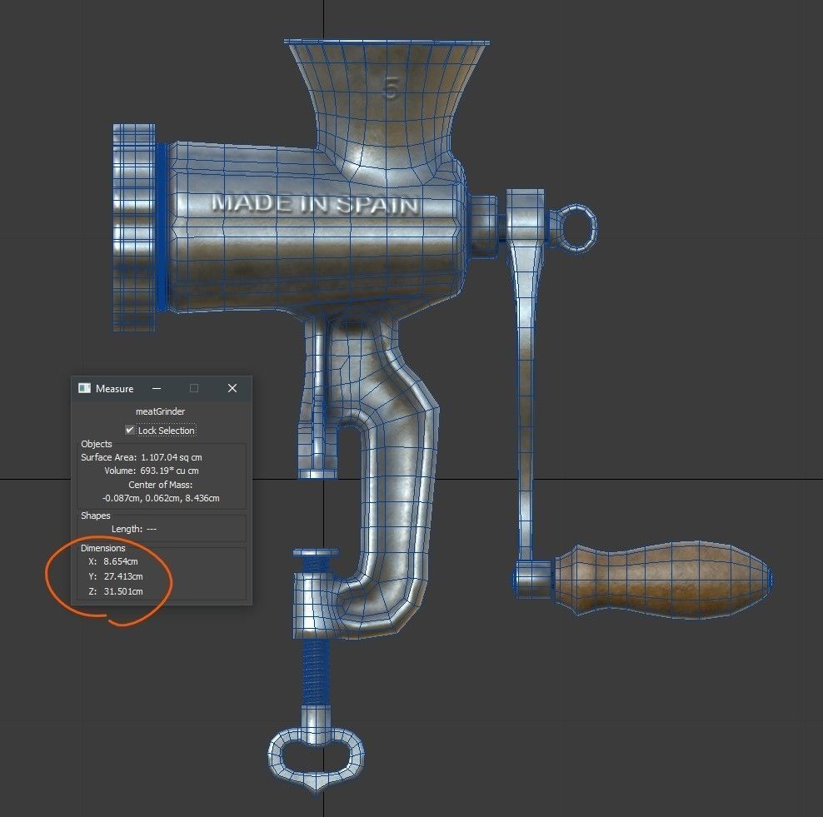Click the Y dimension 27.413cm

click(123, 576)
